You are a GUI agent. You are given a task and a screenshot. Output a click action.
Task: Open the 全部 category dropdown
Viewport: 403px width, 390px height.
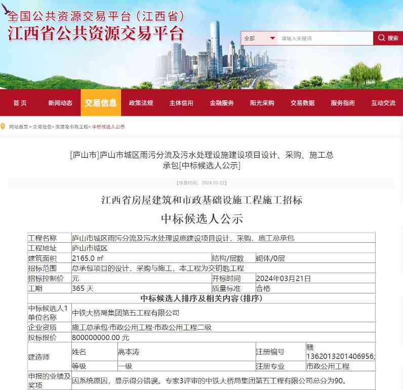259,38
